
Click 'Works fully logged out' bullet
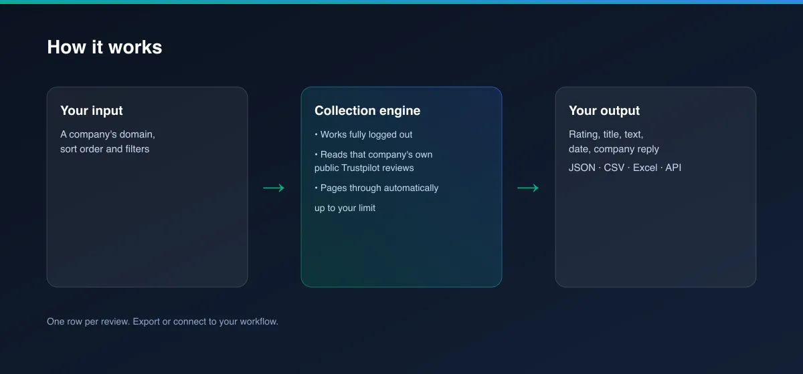[363, 134]
